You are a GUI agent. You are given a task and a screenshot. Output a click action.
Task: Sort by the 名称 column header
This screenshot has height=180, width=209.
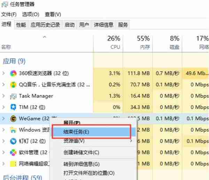tap(6, 47)
